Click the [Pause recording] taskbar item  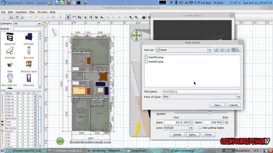180,150
